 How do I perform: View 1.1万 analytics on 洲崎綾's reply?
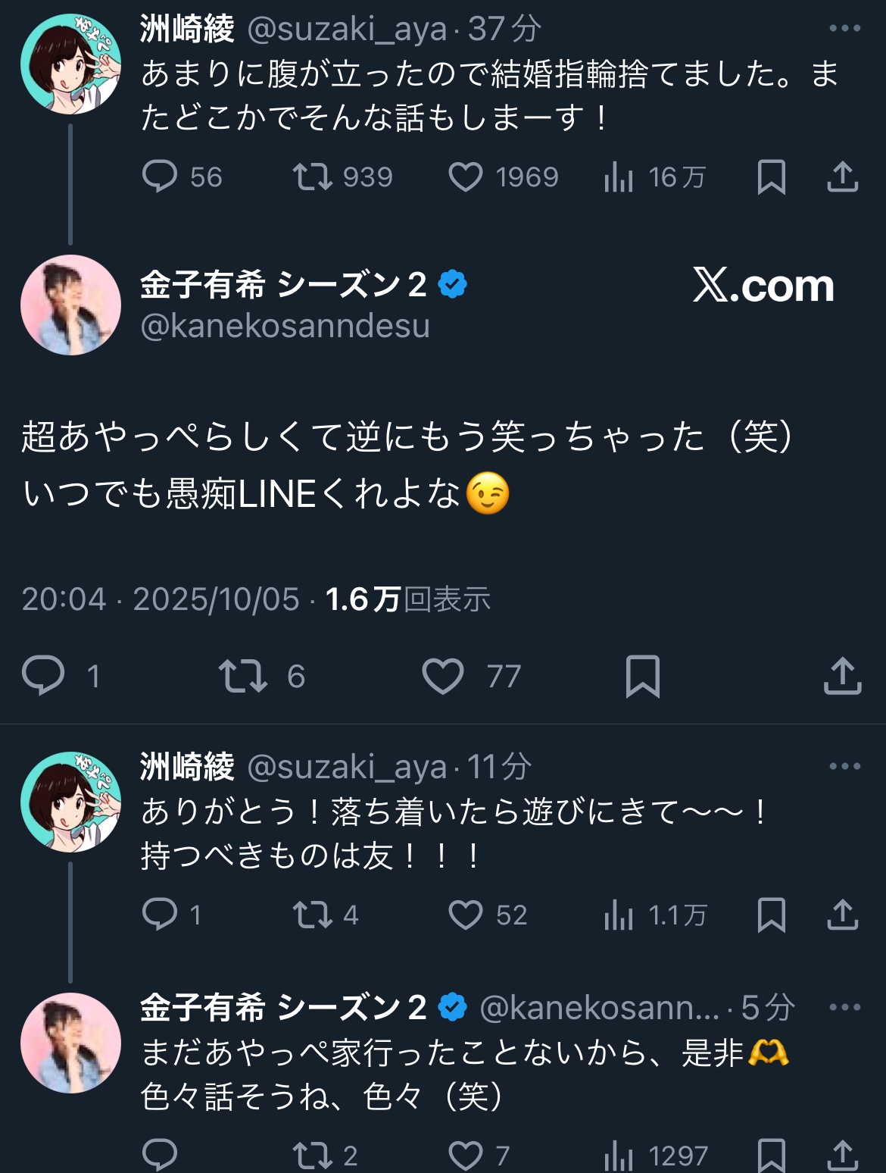619,915
